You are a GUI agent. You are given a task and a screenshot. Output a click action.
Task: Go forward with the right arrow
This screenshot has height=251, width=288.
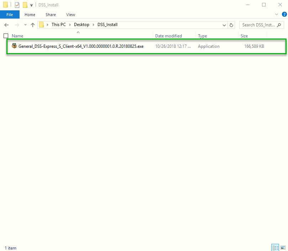click(x=17, y=25)
